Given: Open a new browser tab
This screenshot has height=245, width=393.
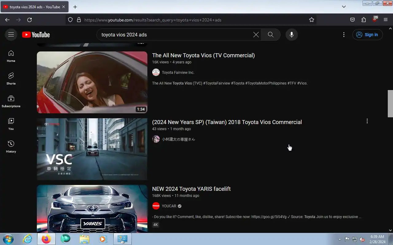Looking at the screenshot, I should click(75, 7).
